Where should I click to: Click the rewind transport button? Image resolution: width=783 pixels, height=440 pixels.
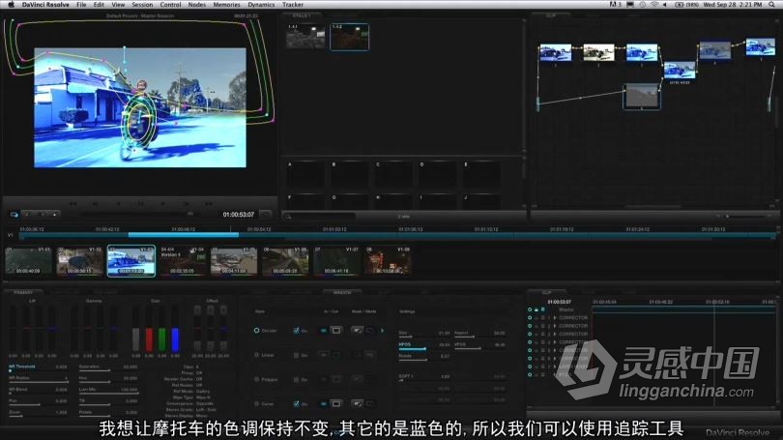72,204
